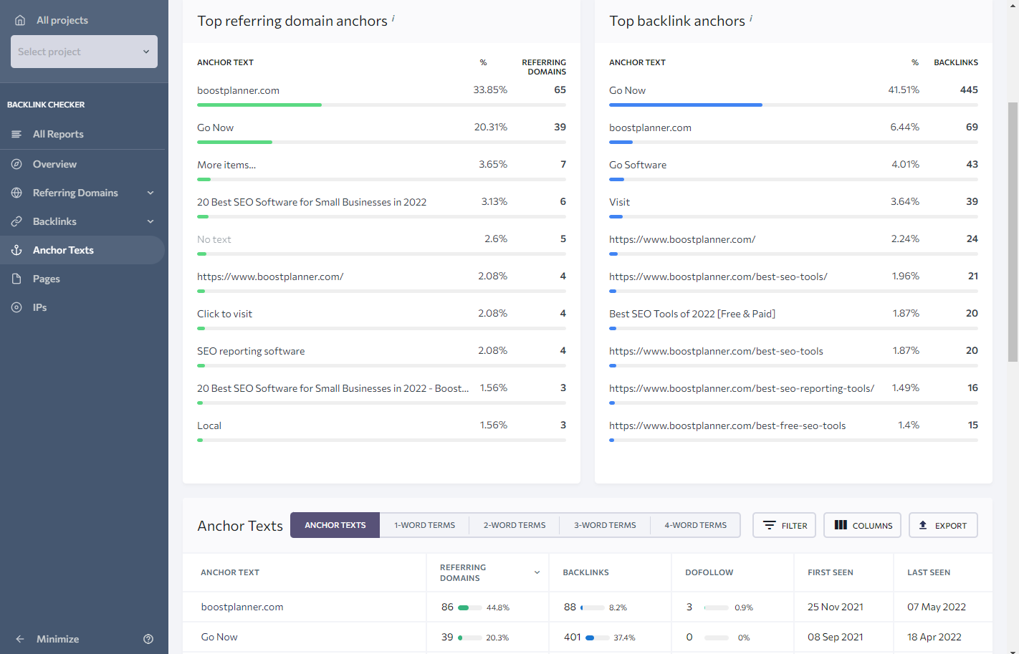
Task: Switch to 1-Word Terms tab
Action: (424, 525)
